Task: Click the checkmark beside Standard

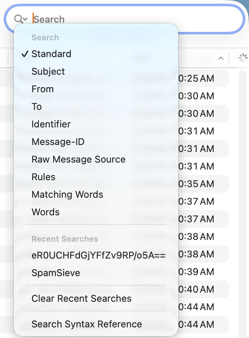Action: click(25, 54)
